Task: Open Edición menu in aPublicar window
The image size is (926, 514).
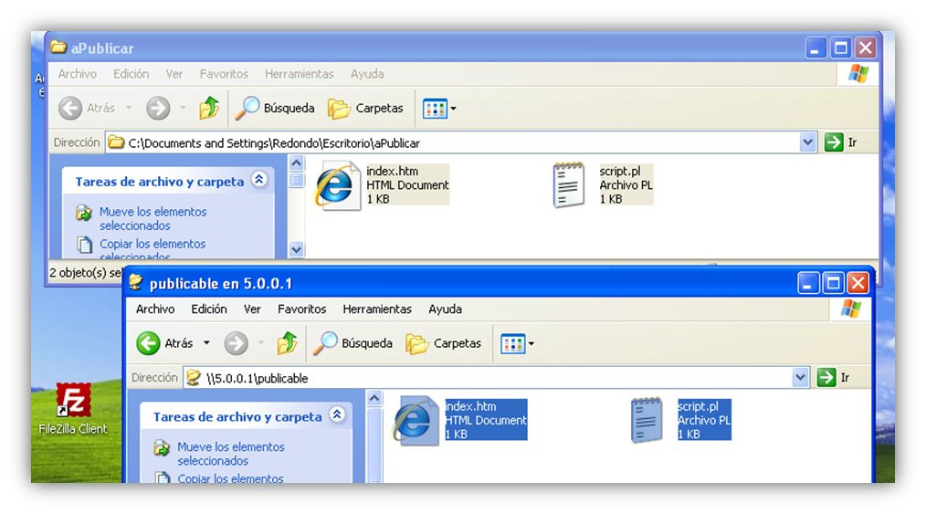Action: (132, 74)
